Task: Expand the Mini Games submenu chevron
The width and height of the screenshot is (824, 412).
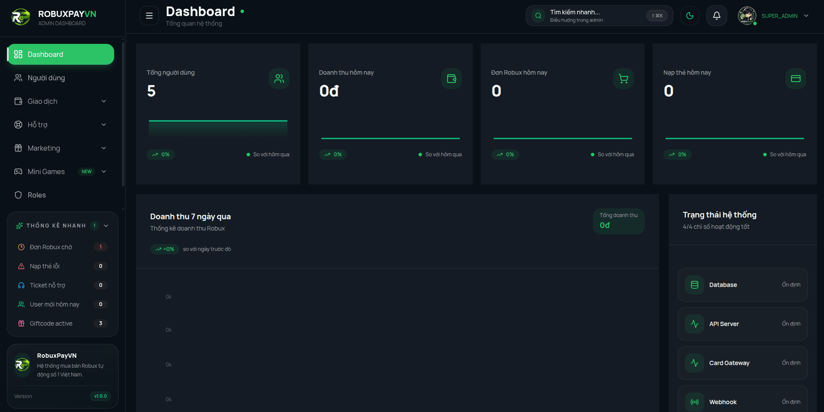Action: (104, 171)
